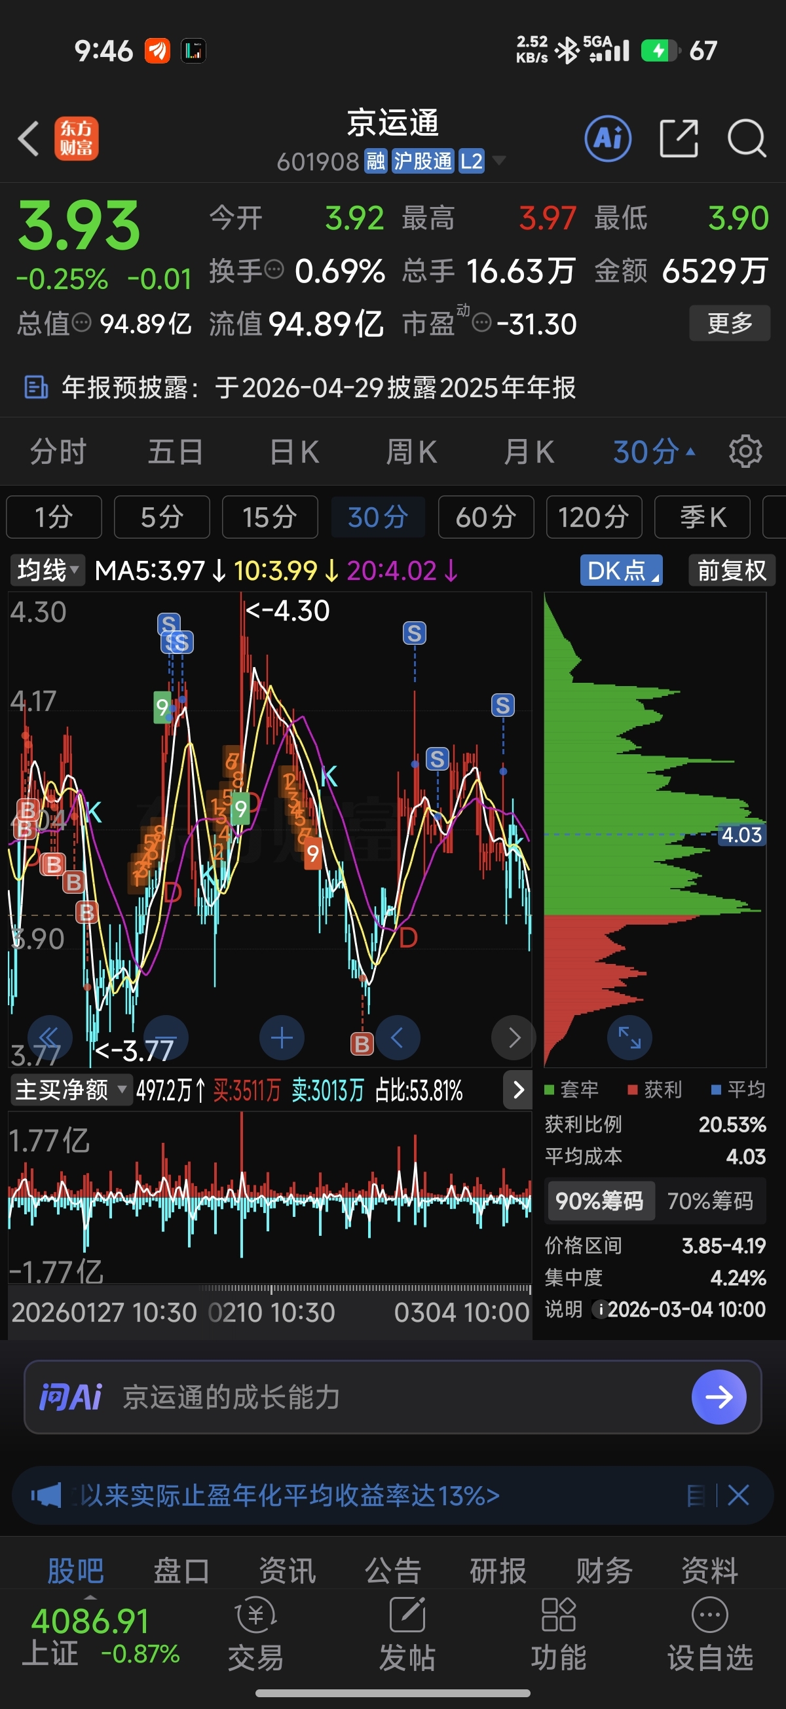Tap the zoom-in plus chart button

click(x=282, y=1037)
